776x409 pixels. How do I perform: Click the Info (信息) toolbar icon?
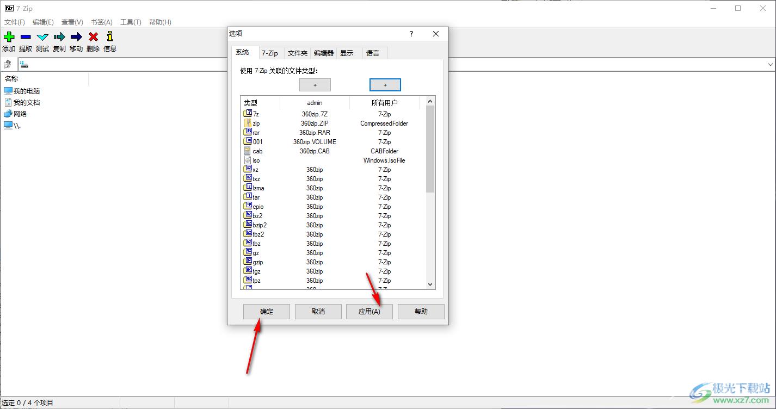pos(110,36)
